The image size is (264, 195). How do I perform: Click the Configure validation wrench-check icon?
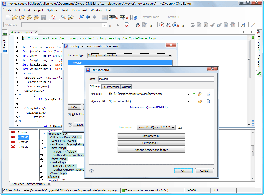138,25
